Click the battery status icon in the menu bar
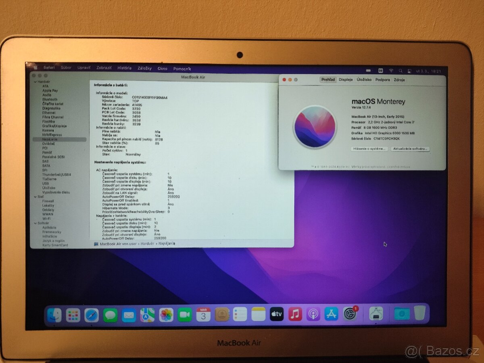Image resolution: width=484 pixels, height=363 pixels. (368, 69)
